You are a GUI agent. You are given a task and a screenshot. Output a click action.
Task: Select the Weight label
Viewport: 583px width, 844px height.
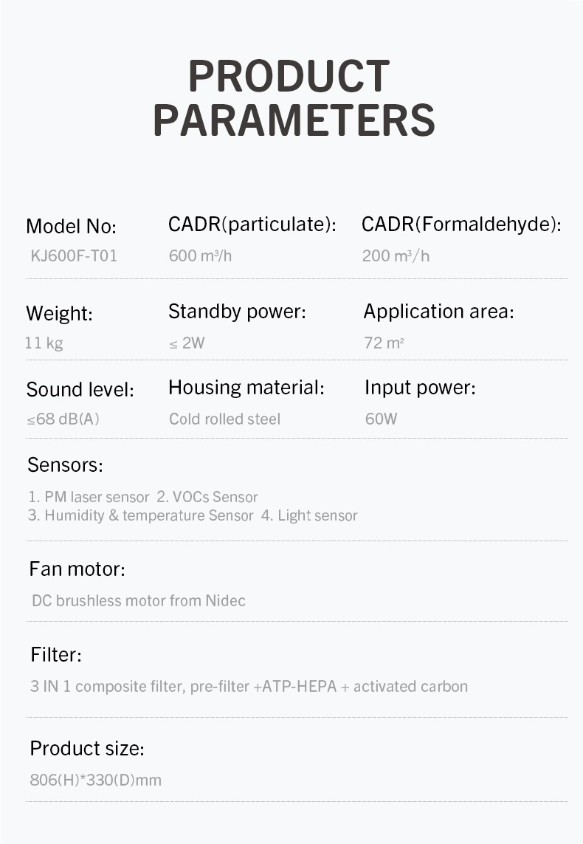click(x=59, y=313)
